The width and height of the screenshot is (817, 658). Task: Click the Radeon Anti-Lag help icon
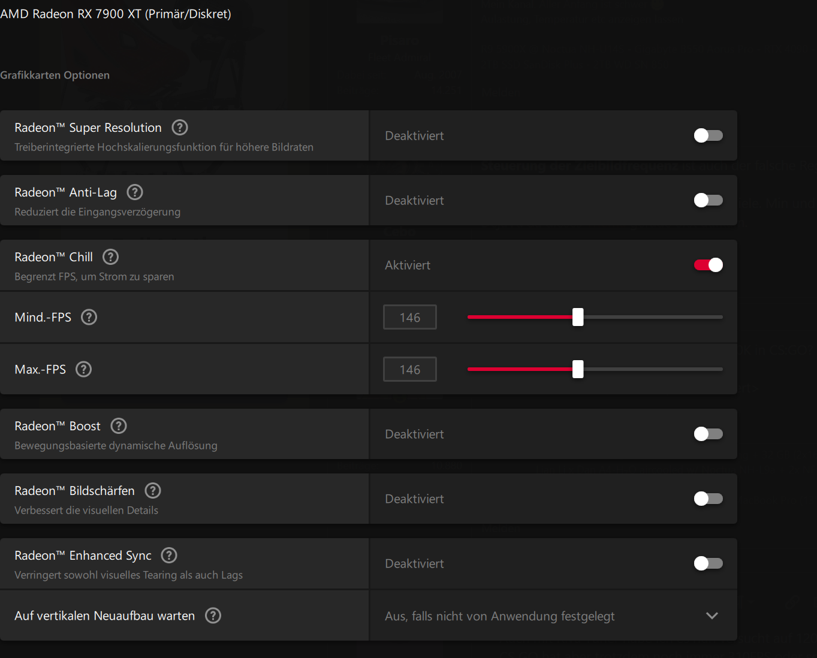tap(135, 192)
